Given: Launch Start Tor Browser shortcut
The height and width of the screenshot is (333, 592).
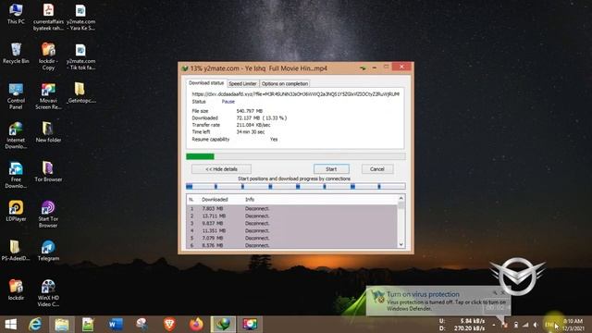Looking at the screenshot, I should [x=48, y=215].
